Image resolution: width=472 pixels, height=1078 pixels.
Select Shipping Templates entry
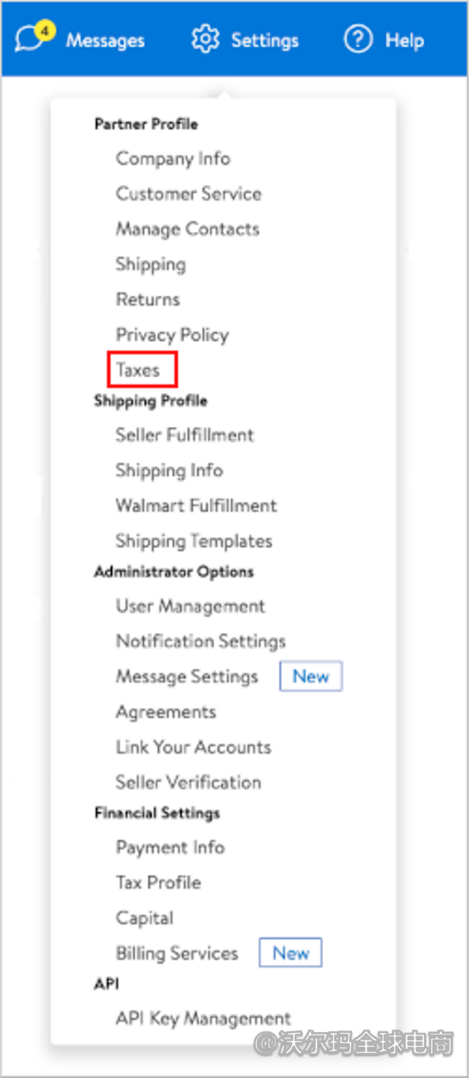[x=193, y=541]
